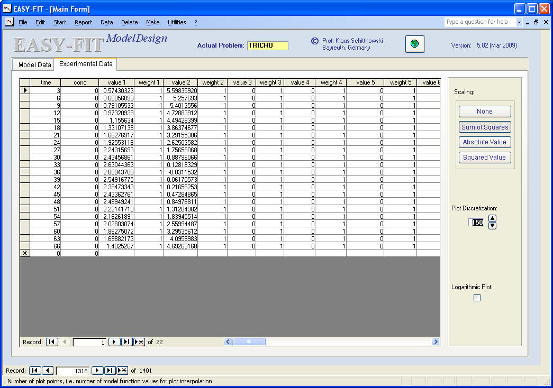553x388 pixels.
Task: Click the globe icon button
Action: click(415, 44)
